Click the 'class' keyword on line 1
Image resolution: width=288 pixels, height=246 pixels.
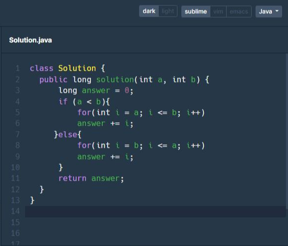pyautogui.click(x=41, y=68)
